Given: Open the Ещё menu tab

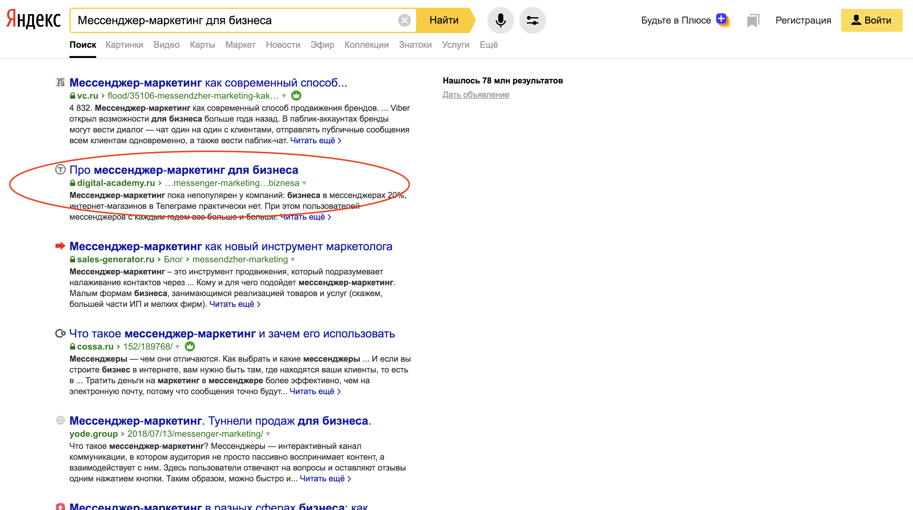Looking at the screenshot, I should pos(488,45).
